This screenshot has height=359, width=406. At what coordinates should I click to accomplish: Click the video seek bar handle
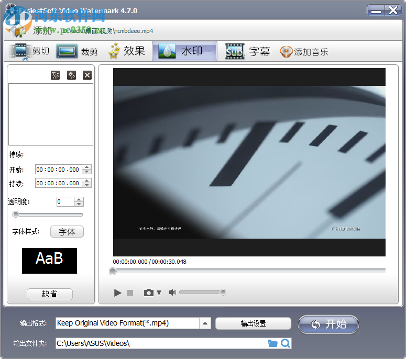(x=113, y=271)
